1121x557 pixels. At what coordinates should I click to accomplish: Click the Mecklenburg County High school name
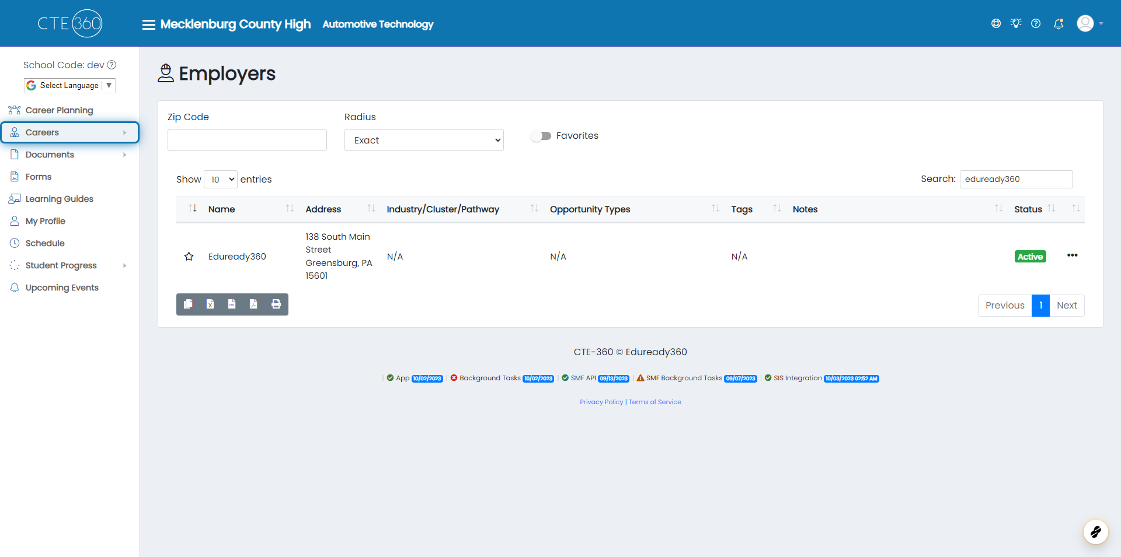pyautogui.click(x=235, y=24)
